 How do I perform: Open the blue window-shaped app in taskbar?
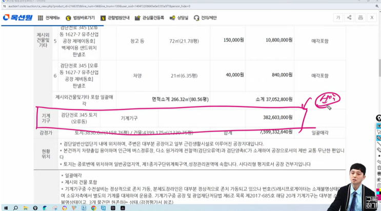tap(103, 208)
